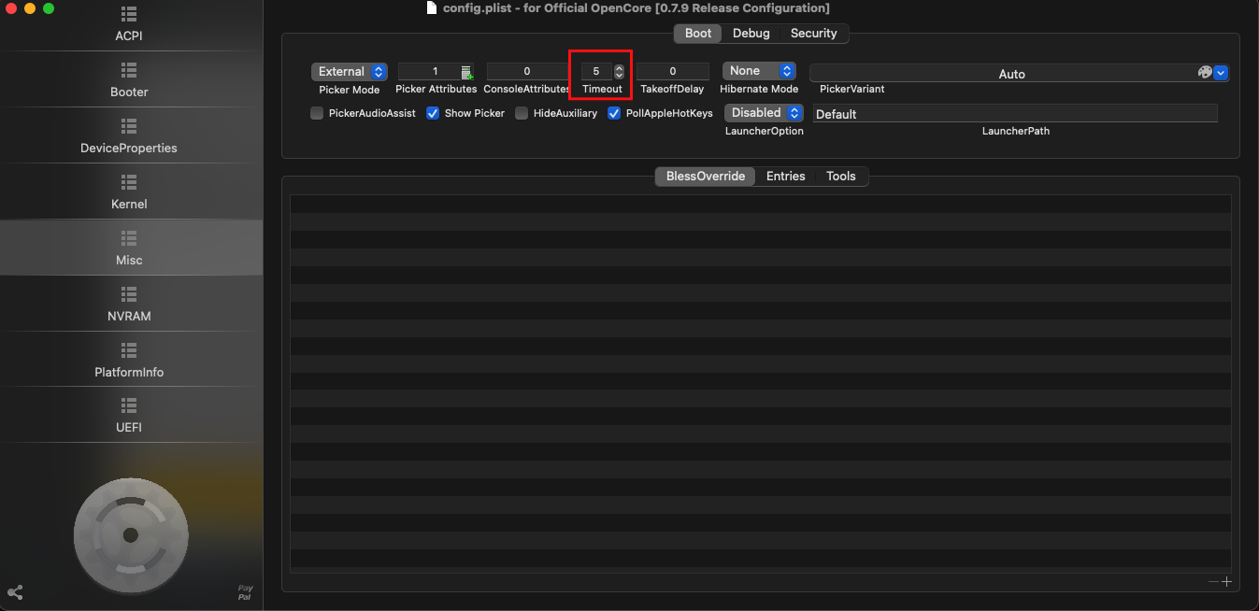Open the Hibernate Mode None dropdown

click(759, 71)
